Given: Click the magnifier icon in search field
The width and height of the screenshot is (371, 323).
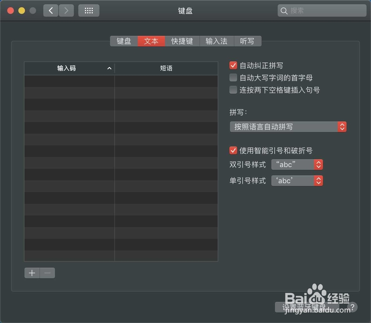Looking at the screenshot, I should [x=284, y=11].
